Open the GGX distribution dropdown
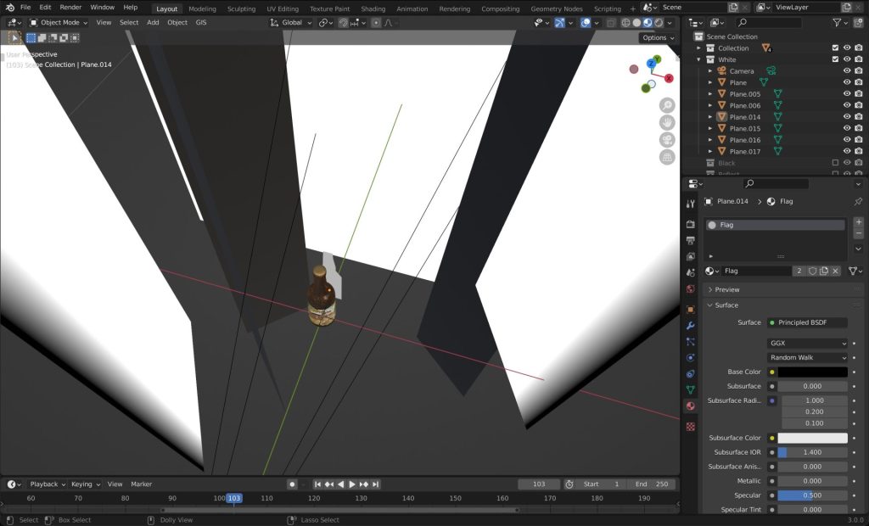Viewport: 869px width, 526px height. click(806, 344)
